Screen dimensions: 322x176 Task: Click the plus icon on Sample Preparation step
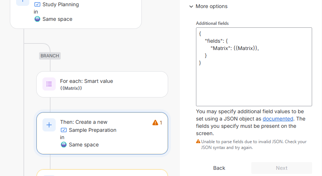coord(49,125)
